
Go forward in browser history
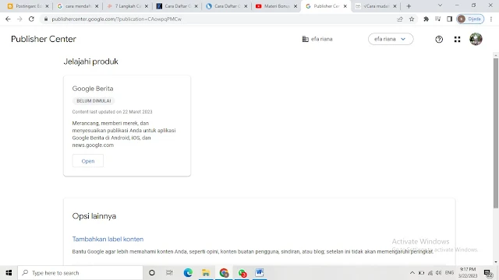tap(19, 19)
